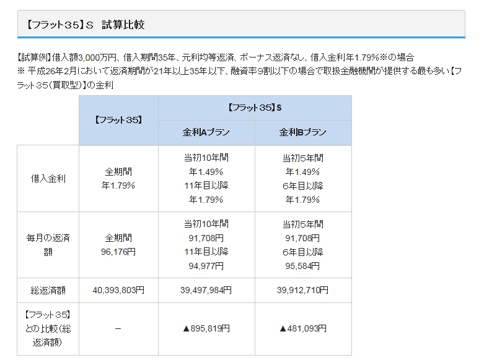Click the 全期間 年1.79% interest rate cell
The image size is (484, 363).
click(x=118, y=178)
